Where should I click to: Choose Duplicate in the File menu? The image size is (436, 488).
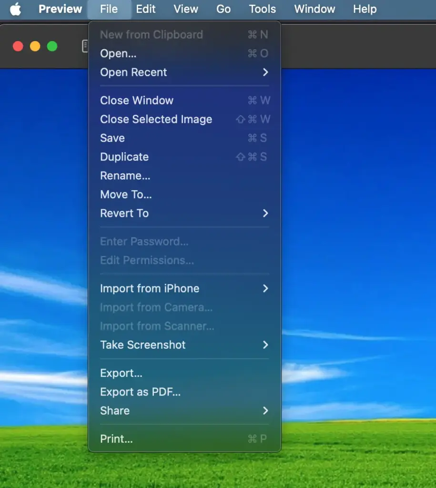point(184,157)
